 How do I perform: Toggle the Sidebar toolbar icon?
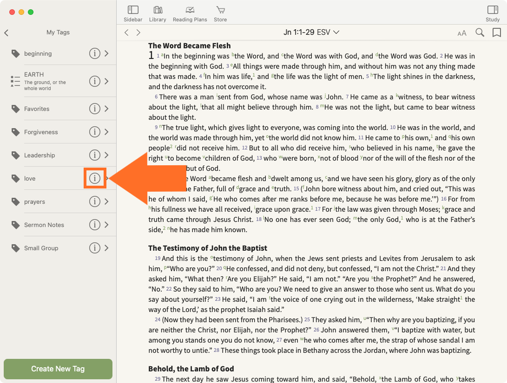click(x=133, y=14)
